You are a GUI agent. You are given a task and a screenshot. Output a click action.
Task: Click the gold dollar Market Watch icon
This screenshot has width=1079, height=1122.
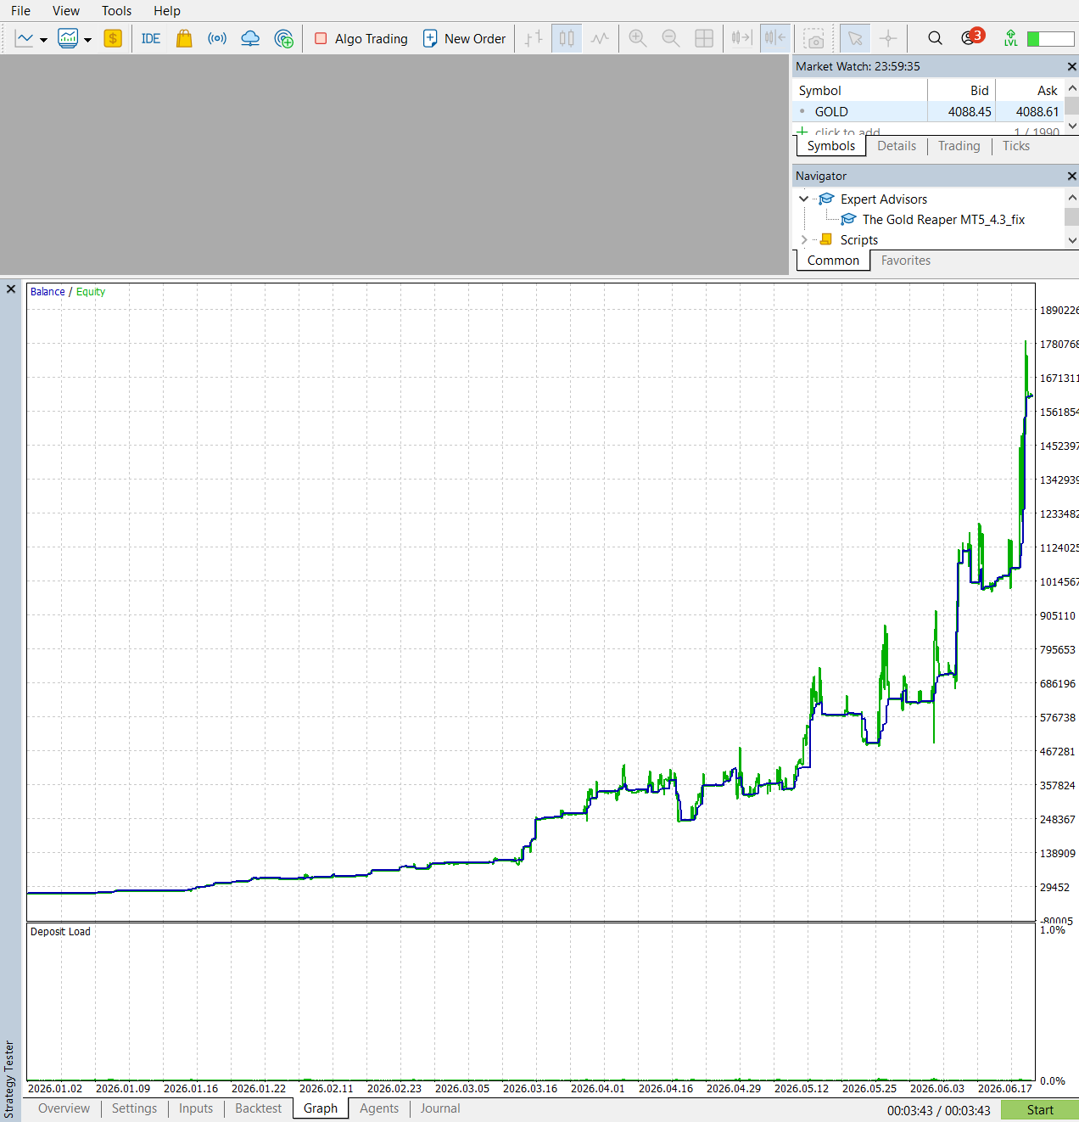coord(113,39)
